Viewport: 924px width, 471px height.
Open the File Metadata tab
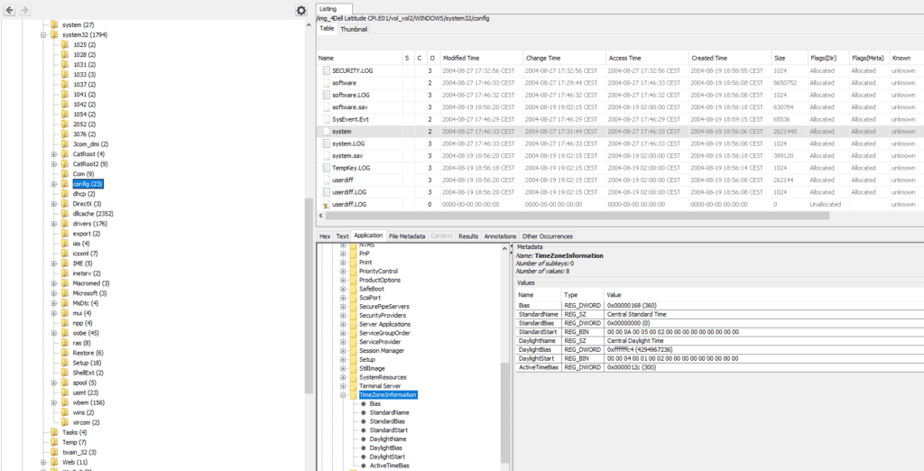coord(407,235)
